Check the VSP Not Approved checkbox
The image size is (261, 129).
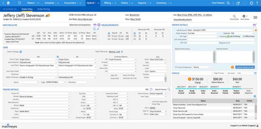[151, 102]
